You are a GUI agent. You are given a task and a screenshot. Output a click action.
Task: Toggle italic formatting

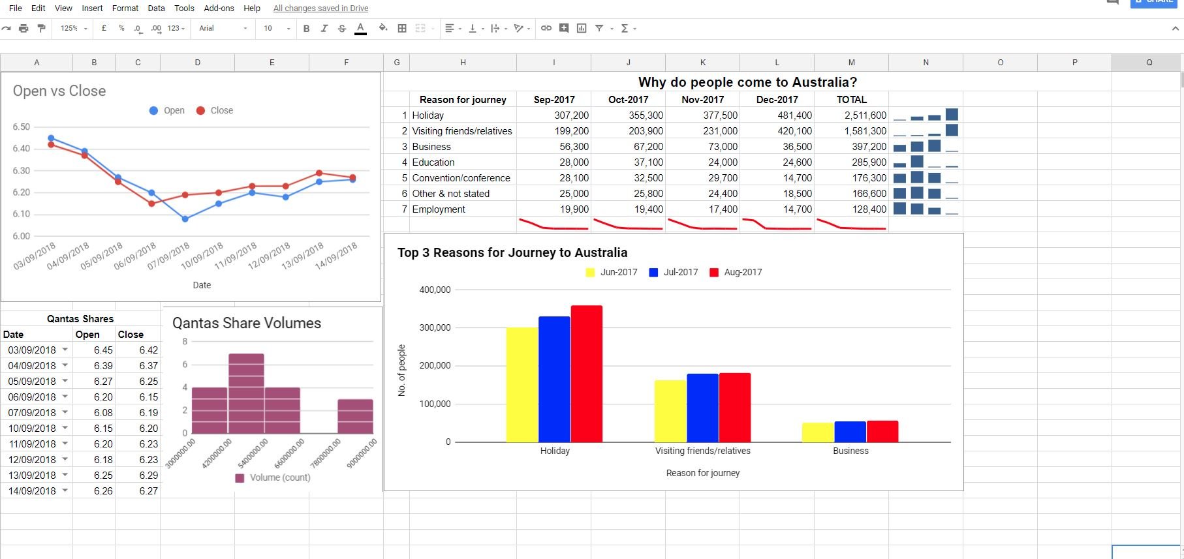324,28
